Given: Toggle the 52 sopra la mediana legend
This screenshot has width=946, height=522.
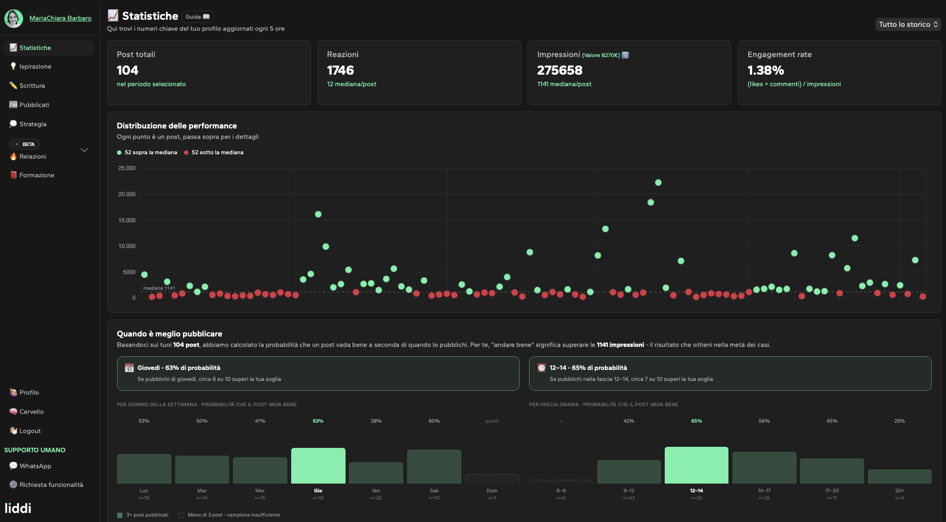Looking at the screenshot, I should click(147, 153).
